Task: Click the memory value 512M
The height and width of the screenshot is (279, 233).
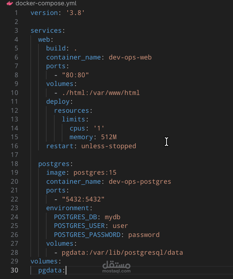Action: (109, 137)
